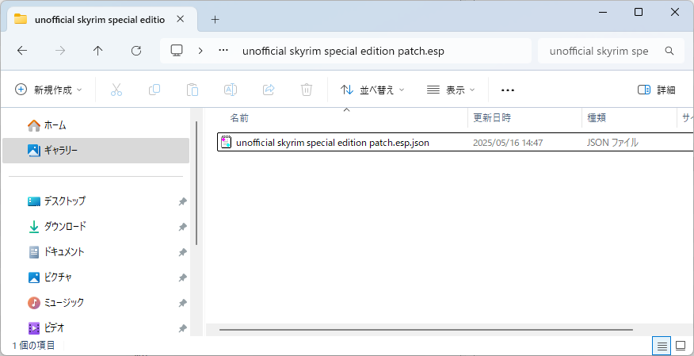Click the Back navigation arrow
694x356 pixels.
pos(22,51)
